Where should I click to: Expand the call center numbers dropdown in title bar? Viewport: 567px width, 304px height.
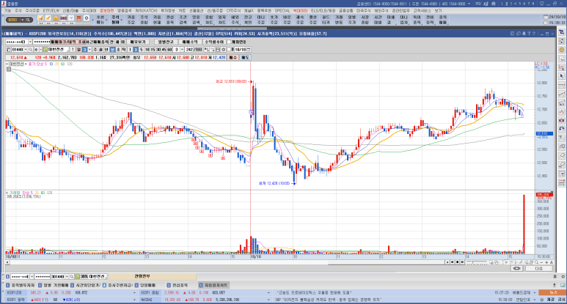[469, 4]
